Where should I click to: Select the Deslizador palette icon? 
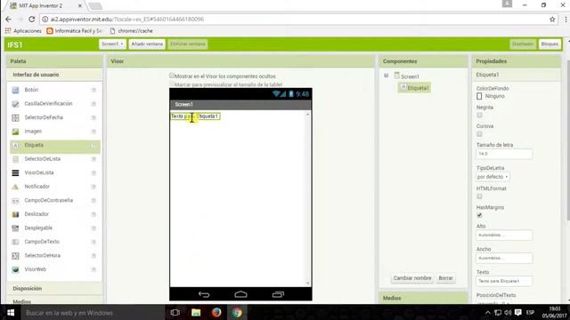(15, 214)
